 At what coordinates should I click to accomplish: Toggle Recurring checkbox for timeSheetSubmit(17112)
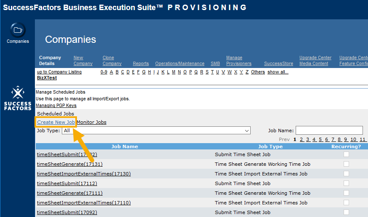tap(346, 183)
